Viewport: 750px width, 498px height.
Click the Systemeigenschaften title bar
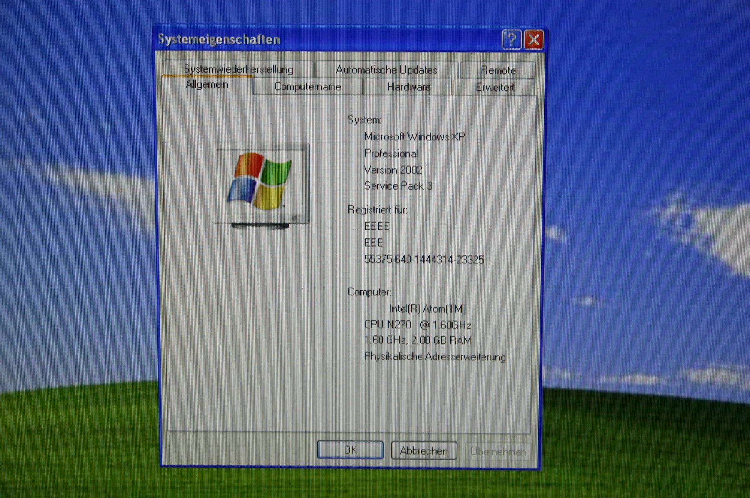[x=325, y=40]
